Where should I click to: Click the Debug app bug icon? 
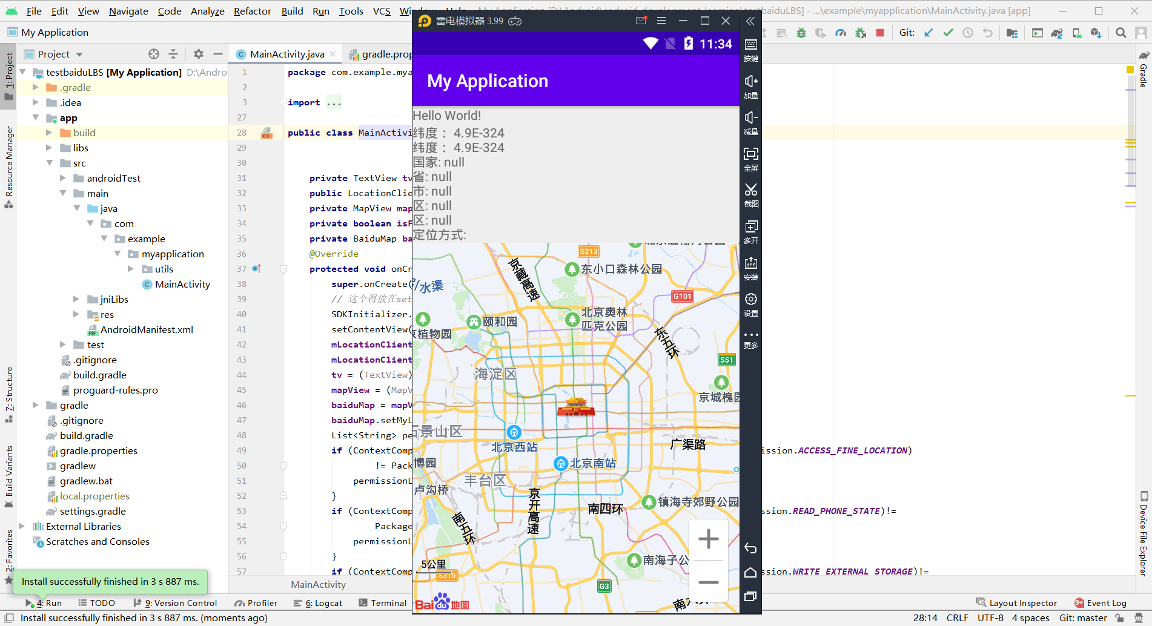tap(801, 33)
